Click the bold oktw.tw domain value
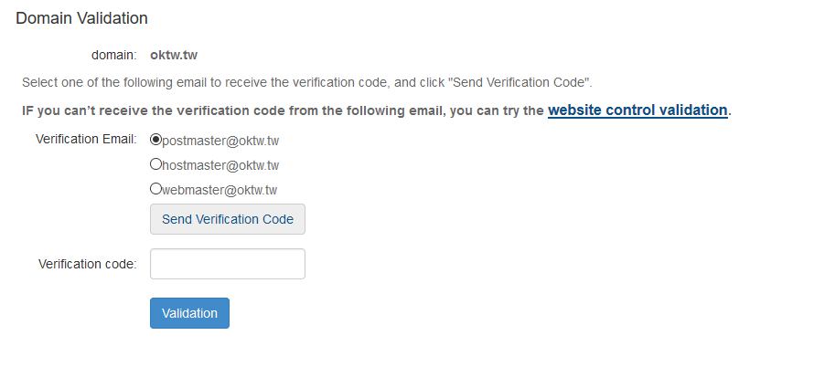 point(174,55)
